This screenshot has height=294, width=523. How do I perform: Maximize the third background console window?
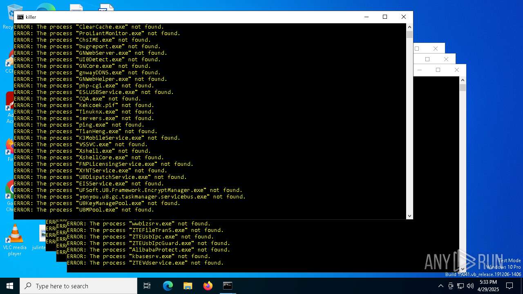427,59
